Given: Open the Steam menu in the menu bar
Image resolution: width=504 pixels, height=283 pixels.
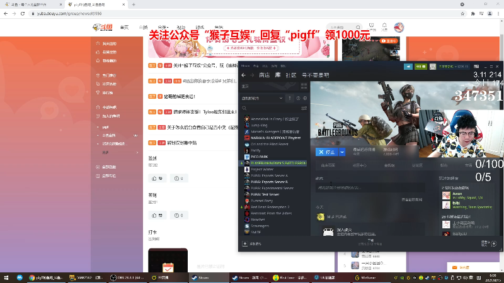Looking at the screenshot, I should [x=245, y=66].
